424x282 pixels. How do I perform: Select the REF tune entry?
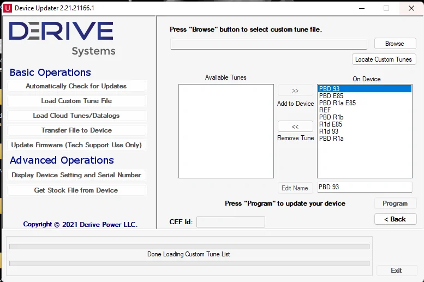(365, 110)
